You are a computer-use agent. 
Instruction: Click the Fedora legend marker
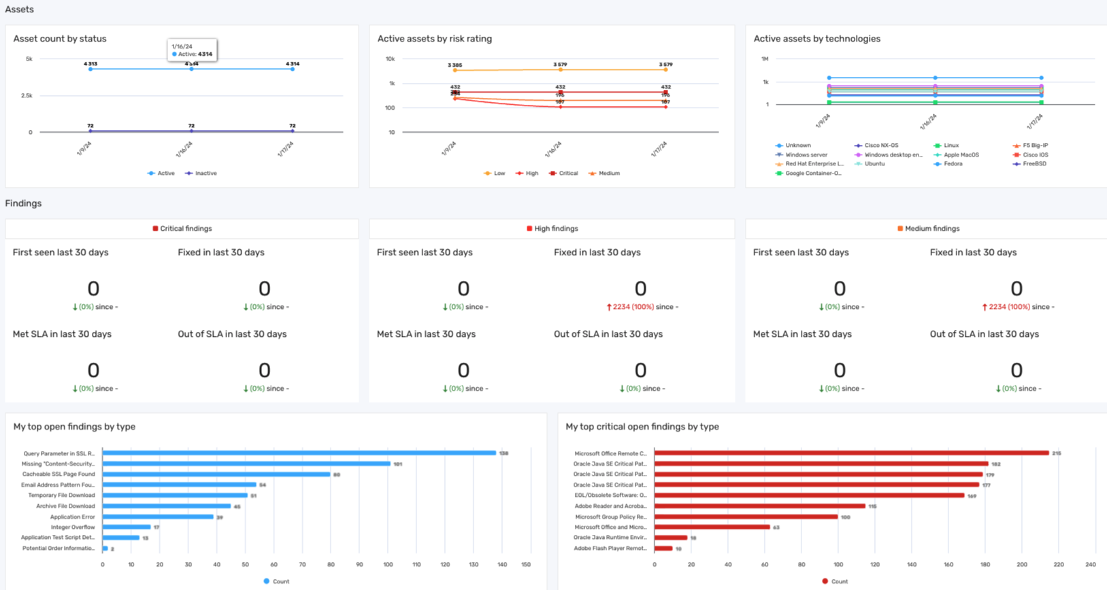pyautogui.click(x=938, y=164)
